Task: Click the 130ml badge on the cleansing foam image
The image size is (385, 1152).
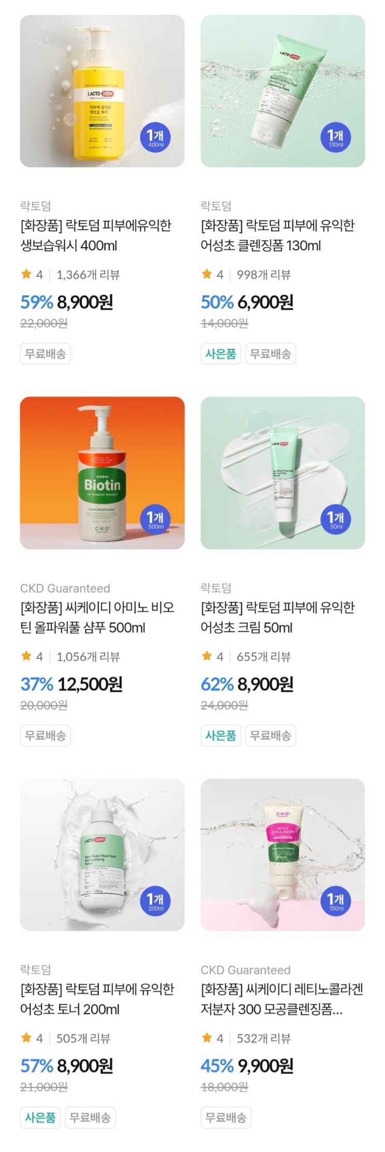Action: [x=336, y=137]
